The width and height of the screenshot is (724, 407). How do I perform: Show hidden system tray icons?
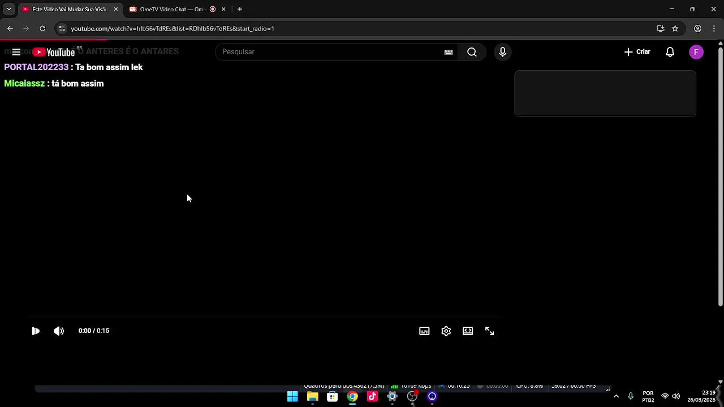pos(616,396)
